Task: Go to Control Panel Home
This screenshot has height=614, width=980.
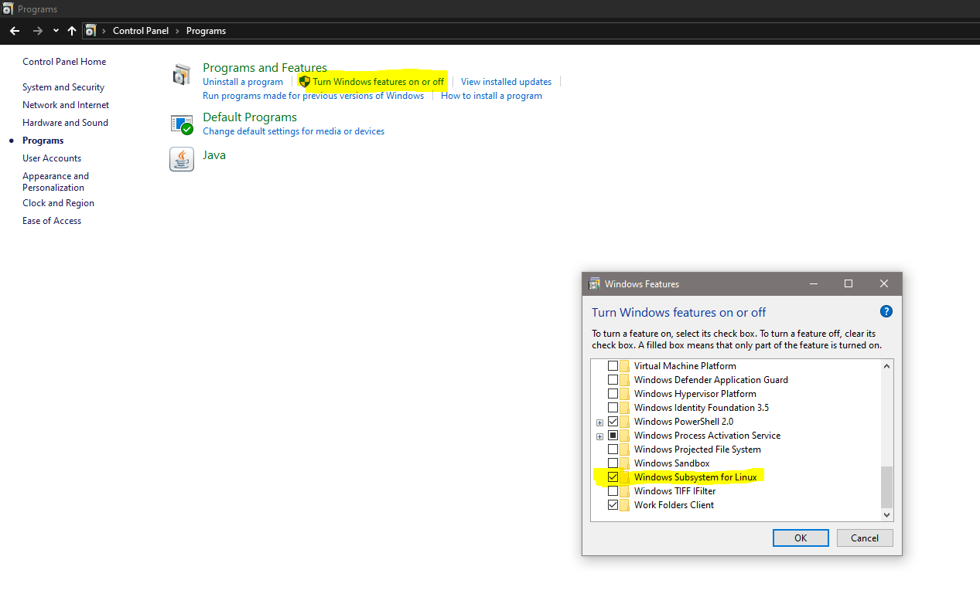Action: (x=64, y=62)
